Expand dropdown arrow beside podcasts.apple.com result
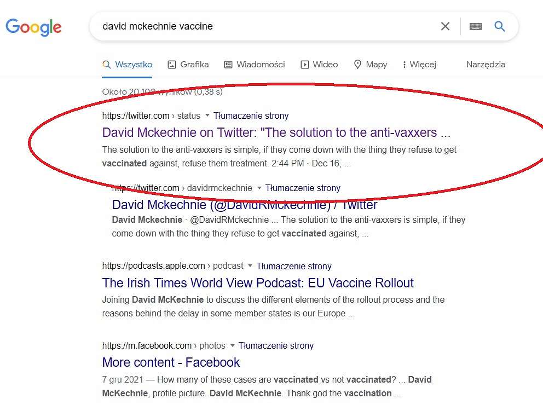Image resolution: width=543 pixels, height=416 pixels. tap(250, 266)
